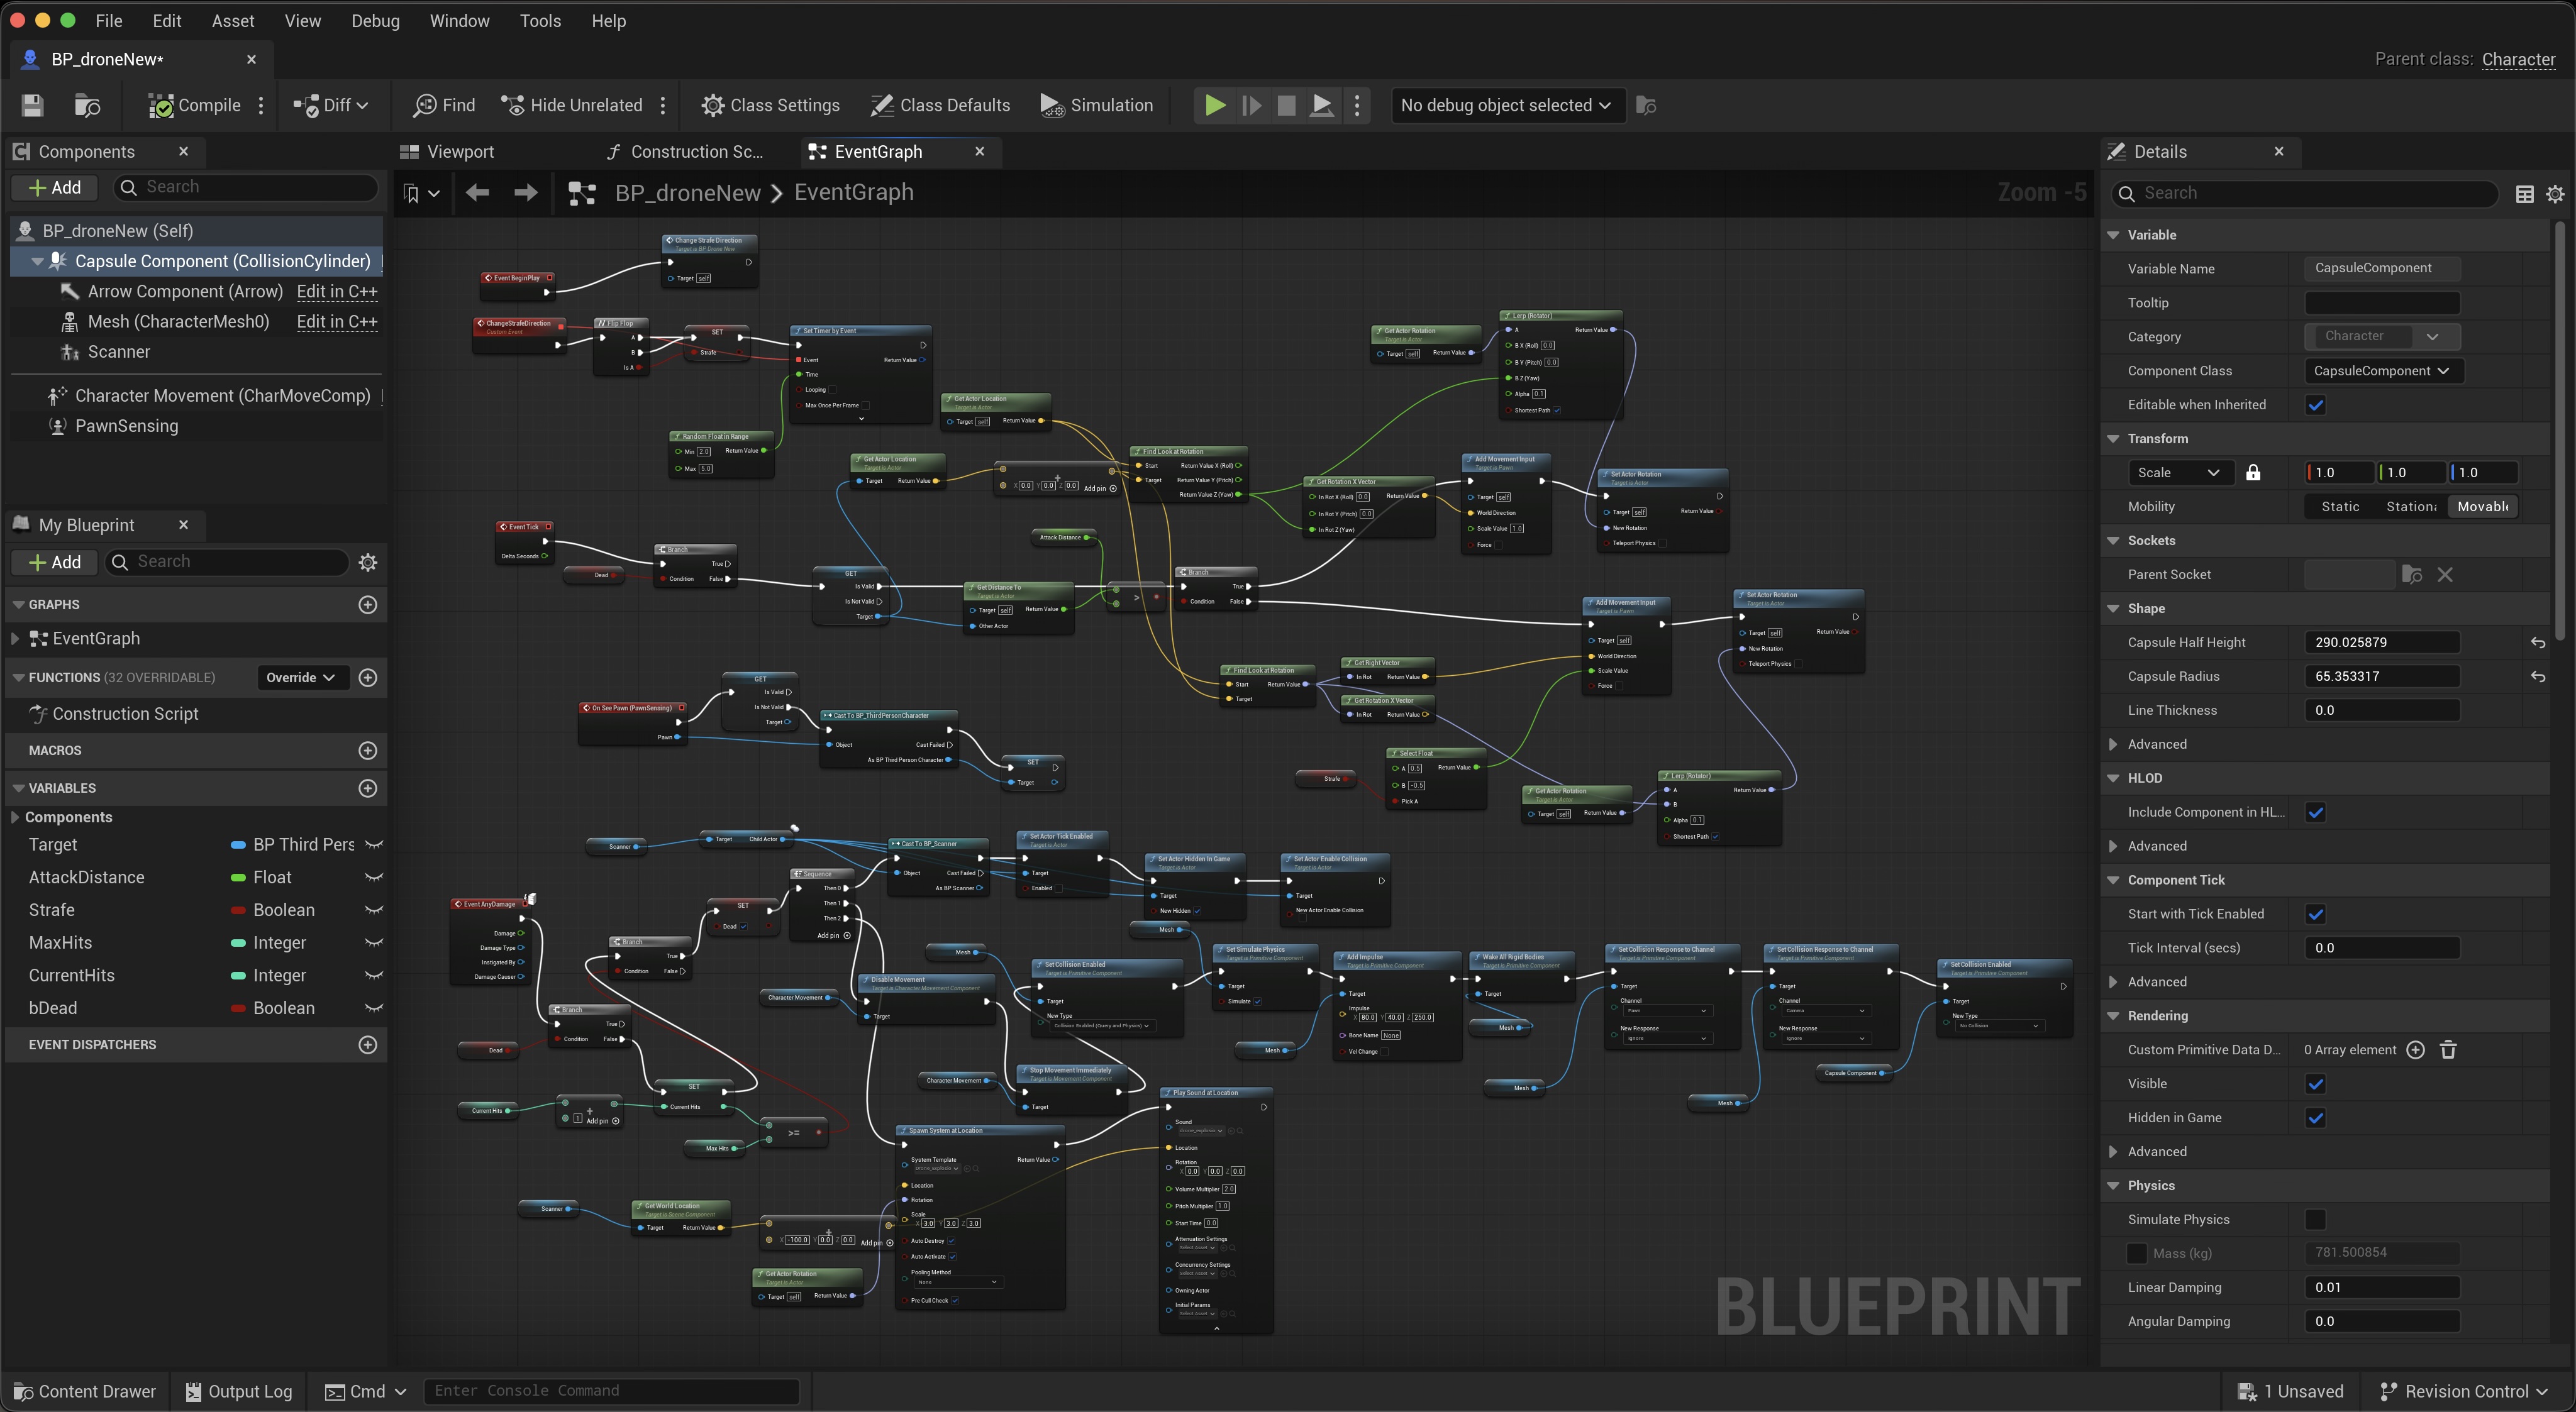Click Add button in My Blueprint panel
The height and width of the screenshot is (1412, 2576).
[55, 563]
